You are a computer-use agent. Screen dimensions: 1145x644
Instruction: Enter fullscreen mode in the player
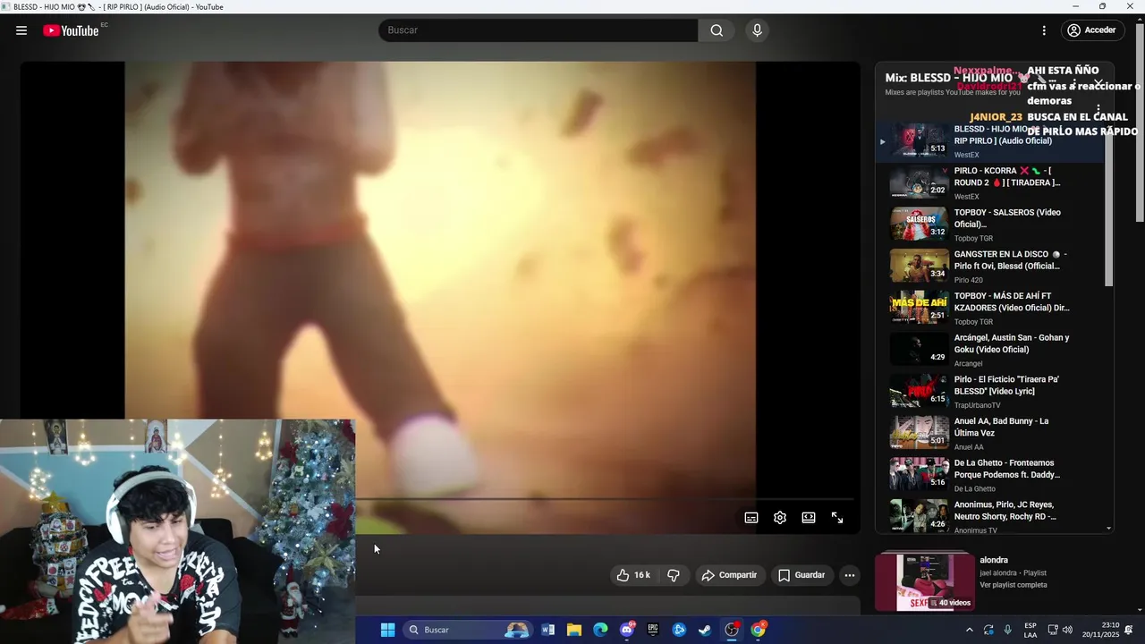tap(837, 518)
